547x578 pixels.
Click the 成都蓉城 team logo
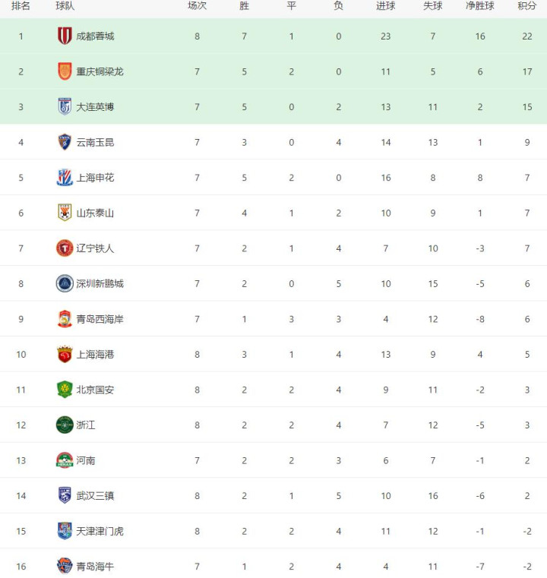click(65, 36)
